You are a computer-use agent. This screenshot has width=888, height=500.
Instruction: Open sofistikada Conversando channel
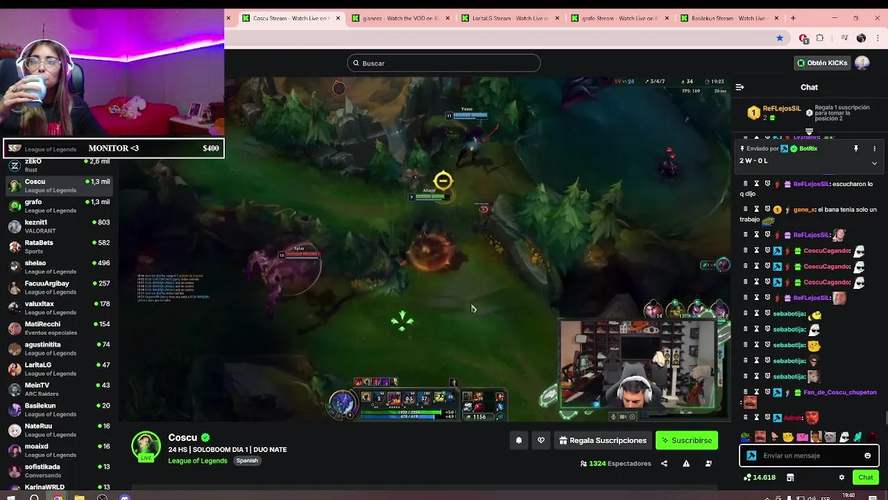59,471
